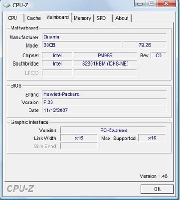Click the BIOS Version F.33 field

[x=104, y=102]
